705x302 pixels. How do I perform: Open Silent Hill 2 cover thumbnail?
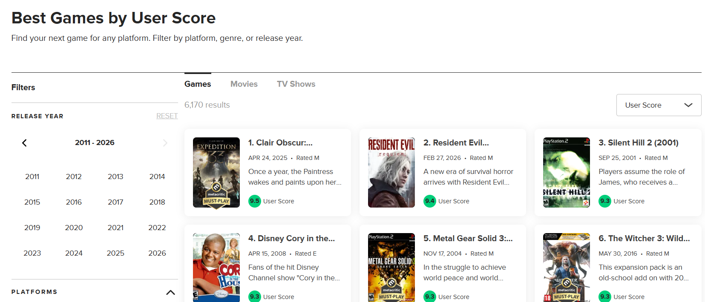(567, 172)
